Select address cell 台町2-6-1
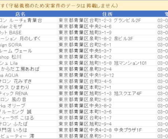Screen dimensions: 168x139 (107, 45)
